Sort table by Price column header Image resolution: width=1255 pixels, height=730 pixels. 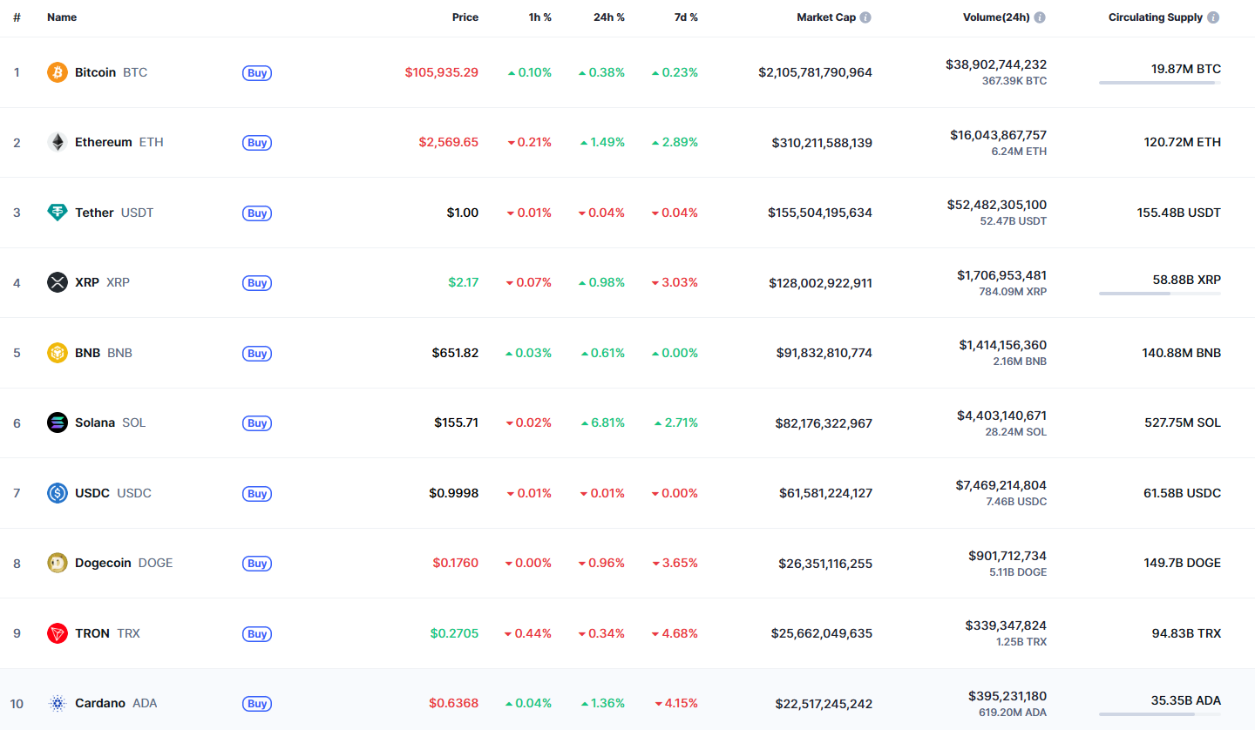(x=465, y=17)
